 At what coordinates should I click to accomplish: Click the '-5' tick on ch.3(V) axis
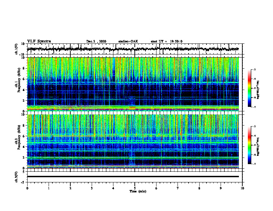[x=23, y=182]
